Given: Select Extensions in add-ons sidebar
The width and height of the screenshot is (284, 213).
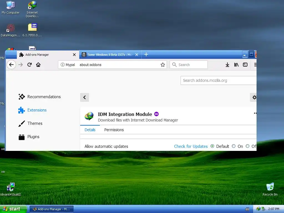Looking at the screenshot, I should pos(32,110).
